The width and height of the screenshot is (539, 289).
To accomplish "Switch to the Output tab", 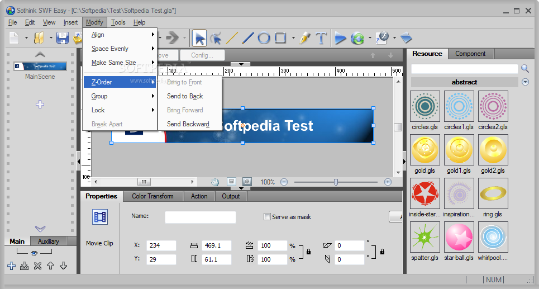I will coord(231,196).
